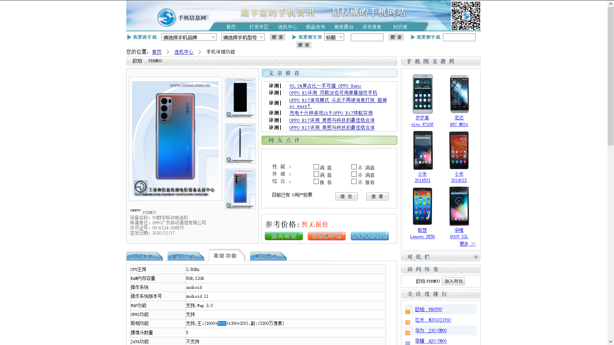
Task: Open 商标展台 navigation item
Action: 344,27
